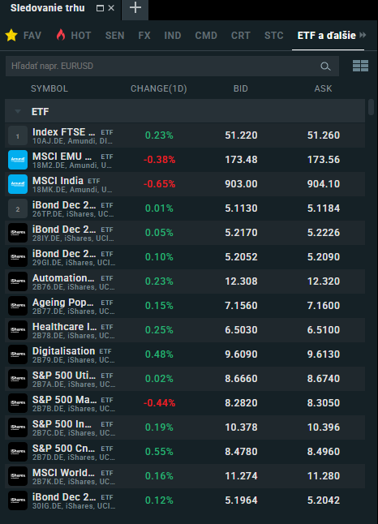
Task: Select the ETF a ďalšie tab
Action: click(327, 36)
